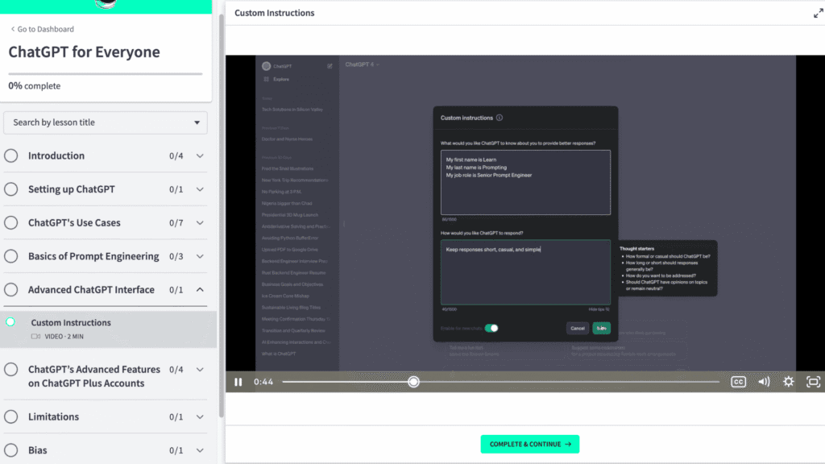
Task: Click the about-you text box
Action: point(525,183)
